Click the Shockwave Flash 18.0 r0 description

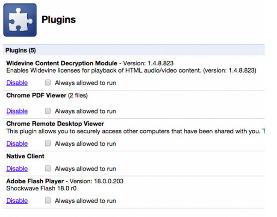click(41, 188)
